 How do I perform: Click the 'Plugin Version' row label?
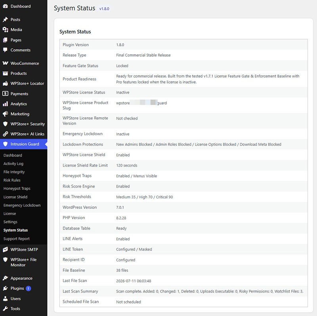point(76,45)
